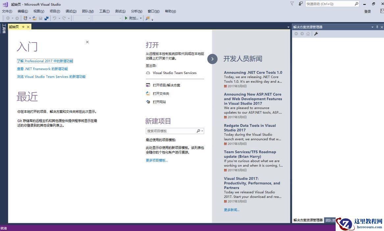Click the send feedback icon
Viewport: 384px width, 231px height.
click(301, 4)
